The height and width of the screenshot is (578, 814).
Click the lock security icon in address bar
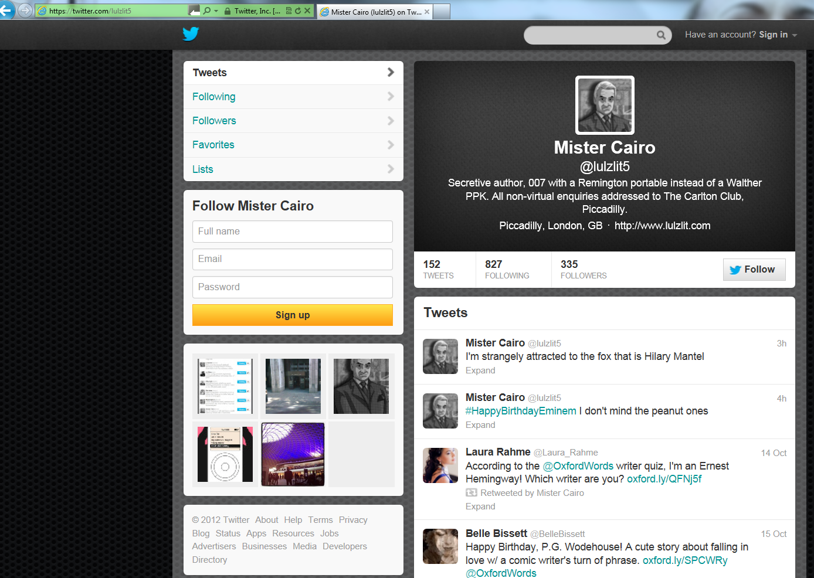(227, 11)
